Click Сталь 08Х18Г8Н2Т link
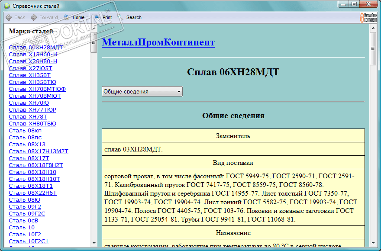Viewport: 381px width, 251px height. [36, 165]
